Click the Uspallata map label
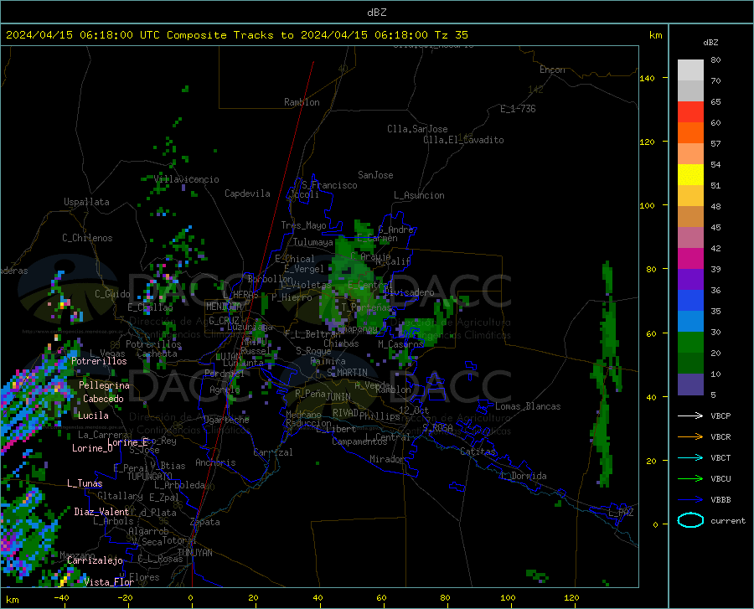754x609 pixels. 86,202
